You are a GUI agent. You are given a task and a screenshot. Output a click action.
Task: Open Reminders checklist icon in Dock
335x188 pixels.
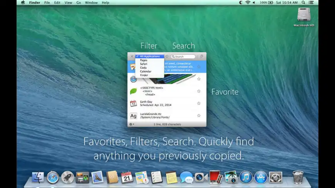pos(157,177)
